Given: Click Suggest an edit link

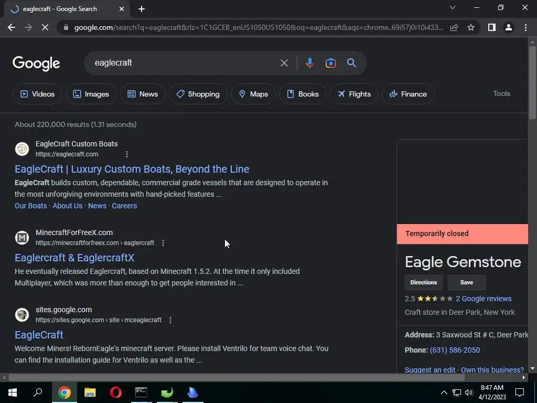Looking at the screenshot, I should (x=430, y=370).
